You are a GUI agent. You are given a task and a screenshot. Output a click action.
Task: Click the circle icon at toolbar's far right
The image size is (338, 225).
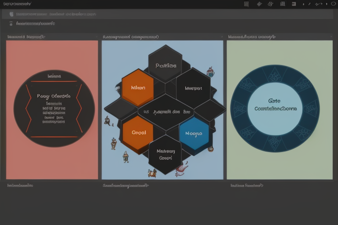(333, 4)
